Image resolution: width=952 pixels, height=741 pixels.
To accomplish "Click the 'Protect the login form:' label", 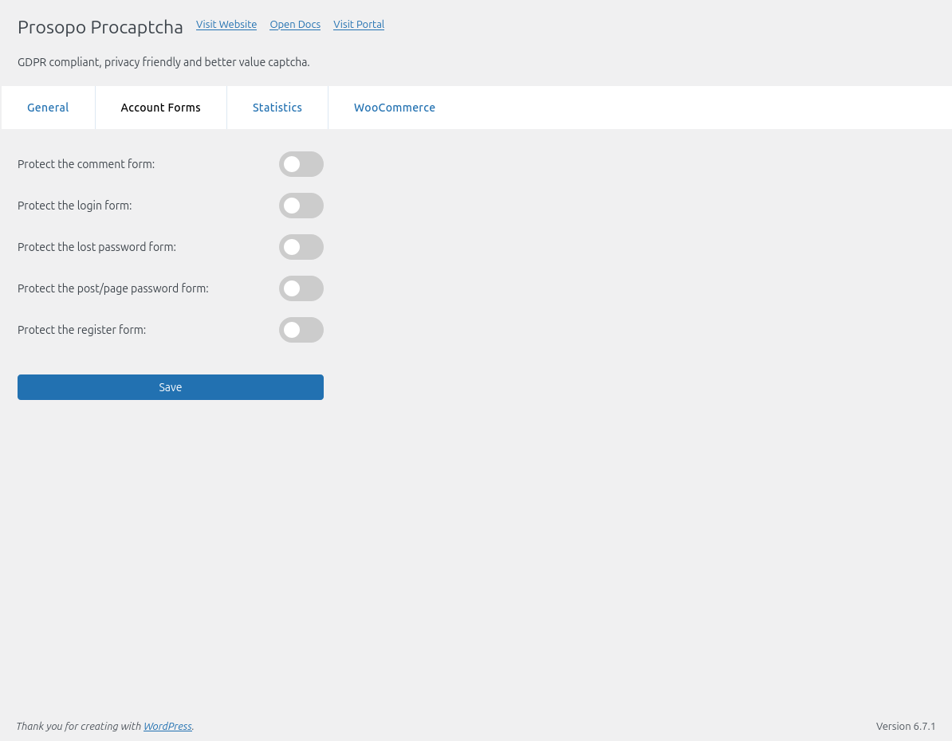I will 75,206.
